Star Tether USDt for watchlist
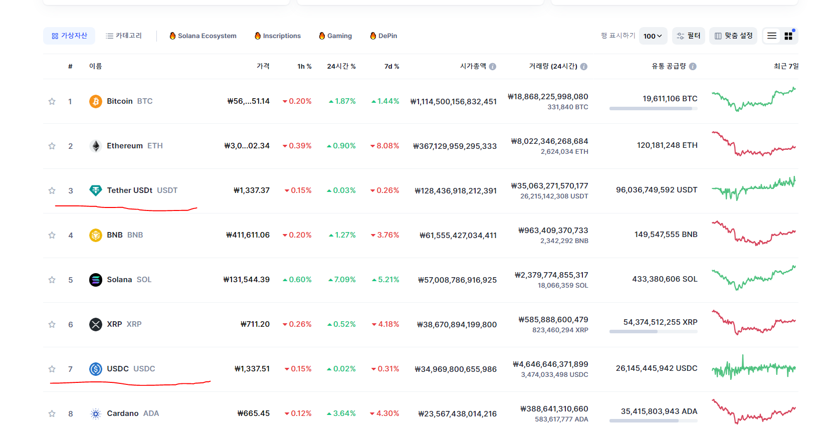This screenshot has width=828, height=431. point(52,190)
